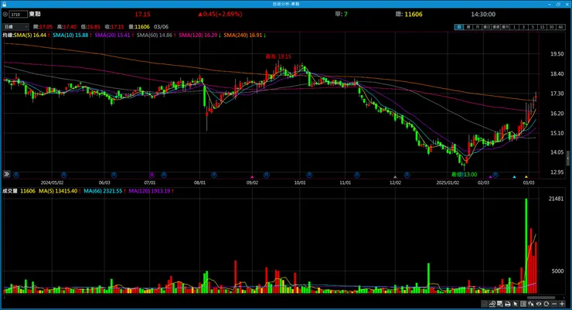Select the 1-minute timeframe button
Screen dimensions: 572x310
click(x=514, y=27)
